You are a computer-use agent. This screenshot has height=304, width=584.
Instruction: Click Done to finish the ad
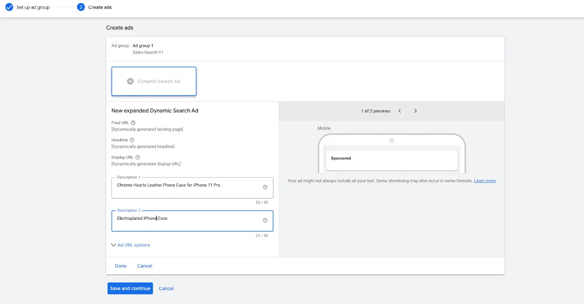click(x=121, y=266)
